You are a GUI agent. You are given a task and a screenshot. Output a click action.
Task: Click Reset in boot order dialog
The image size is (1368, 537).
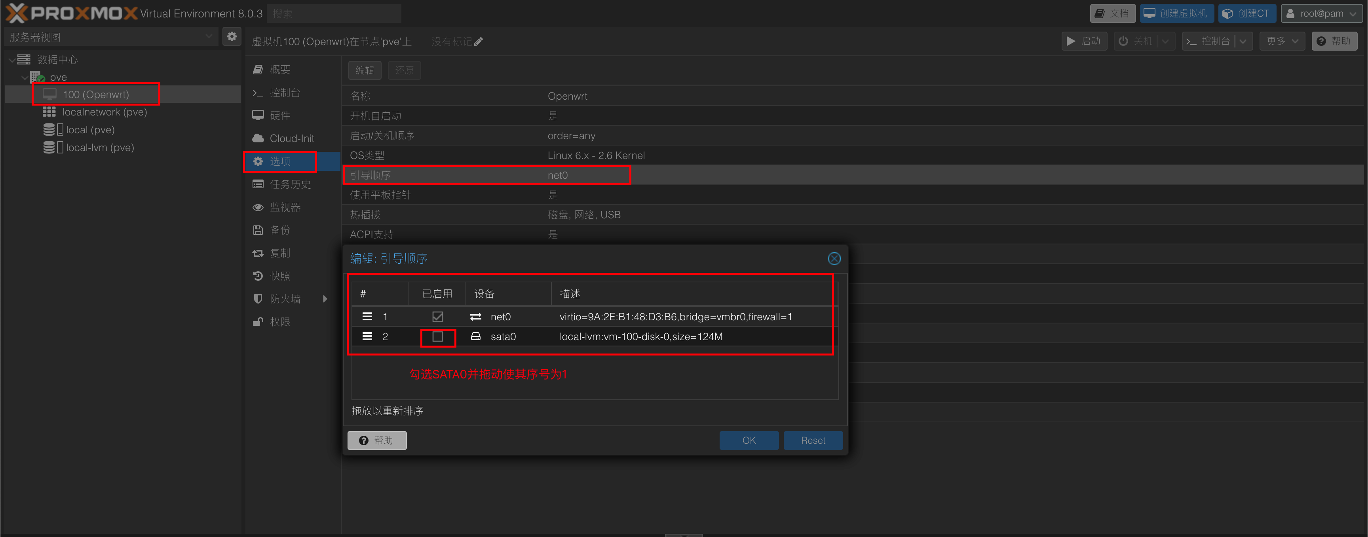pyautogui.click(x=813, y=441)
